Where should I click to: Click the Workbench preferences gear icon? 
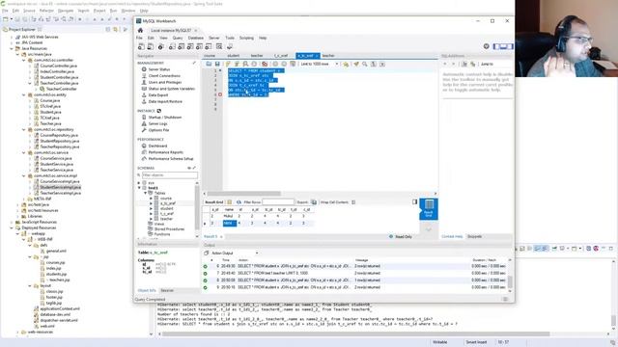click(x=486, y=46)
